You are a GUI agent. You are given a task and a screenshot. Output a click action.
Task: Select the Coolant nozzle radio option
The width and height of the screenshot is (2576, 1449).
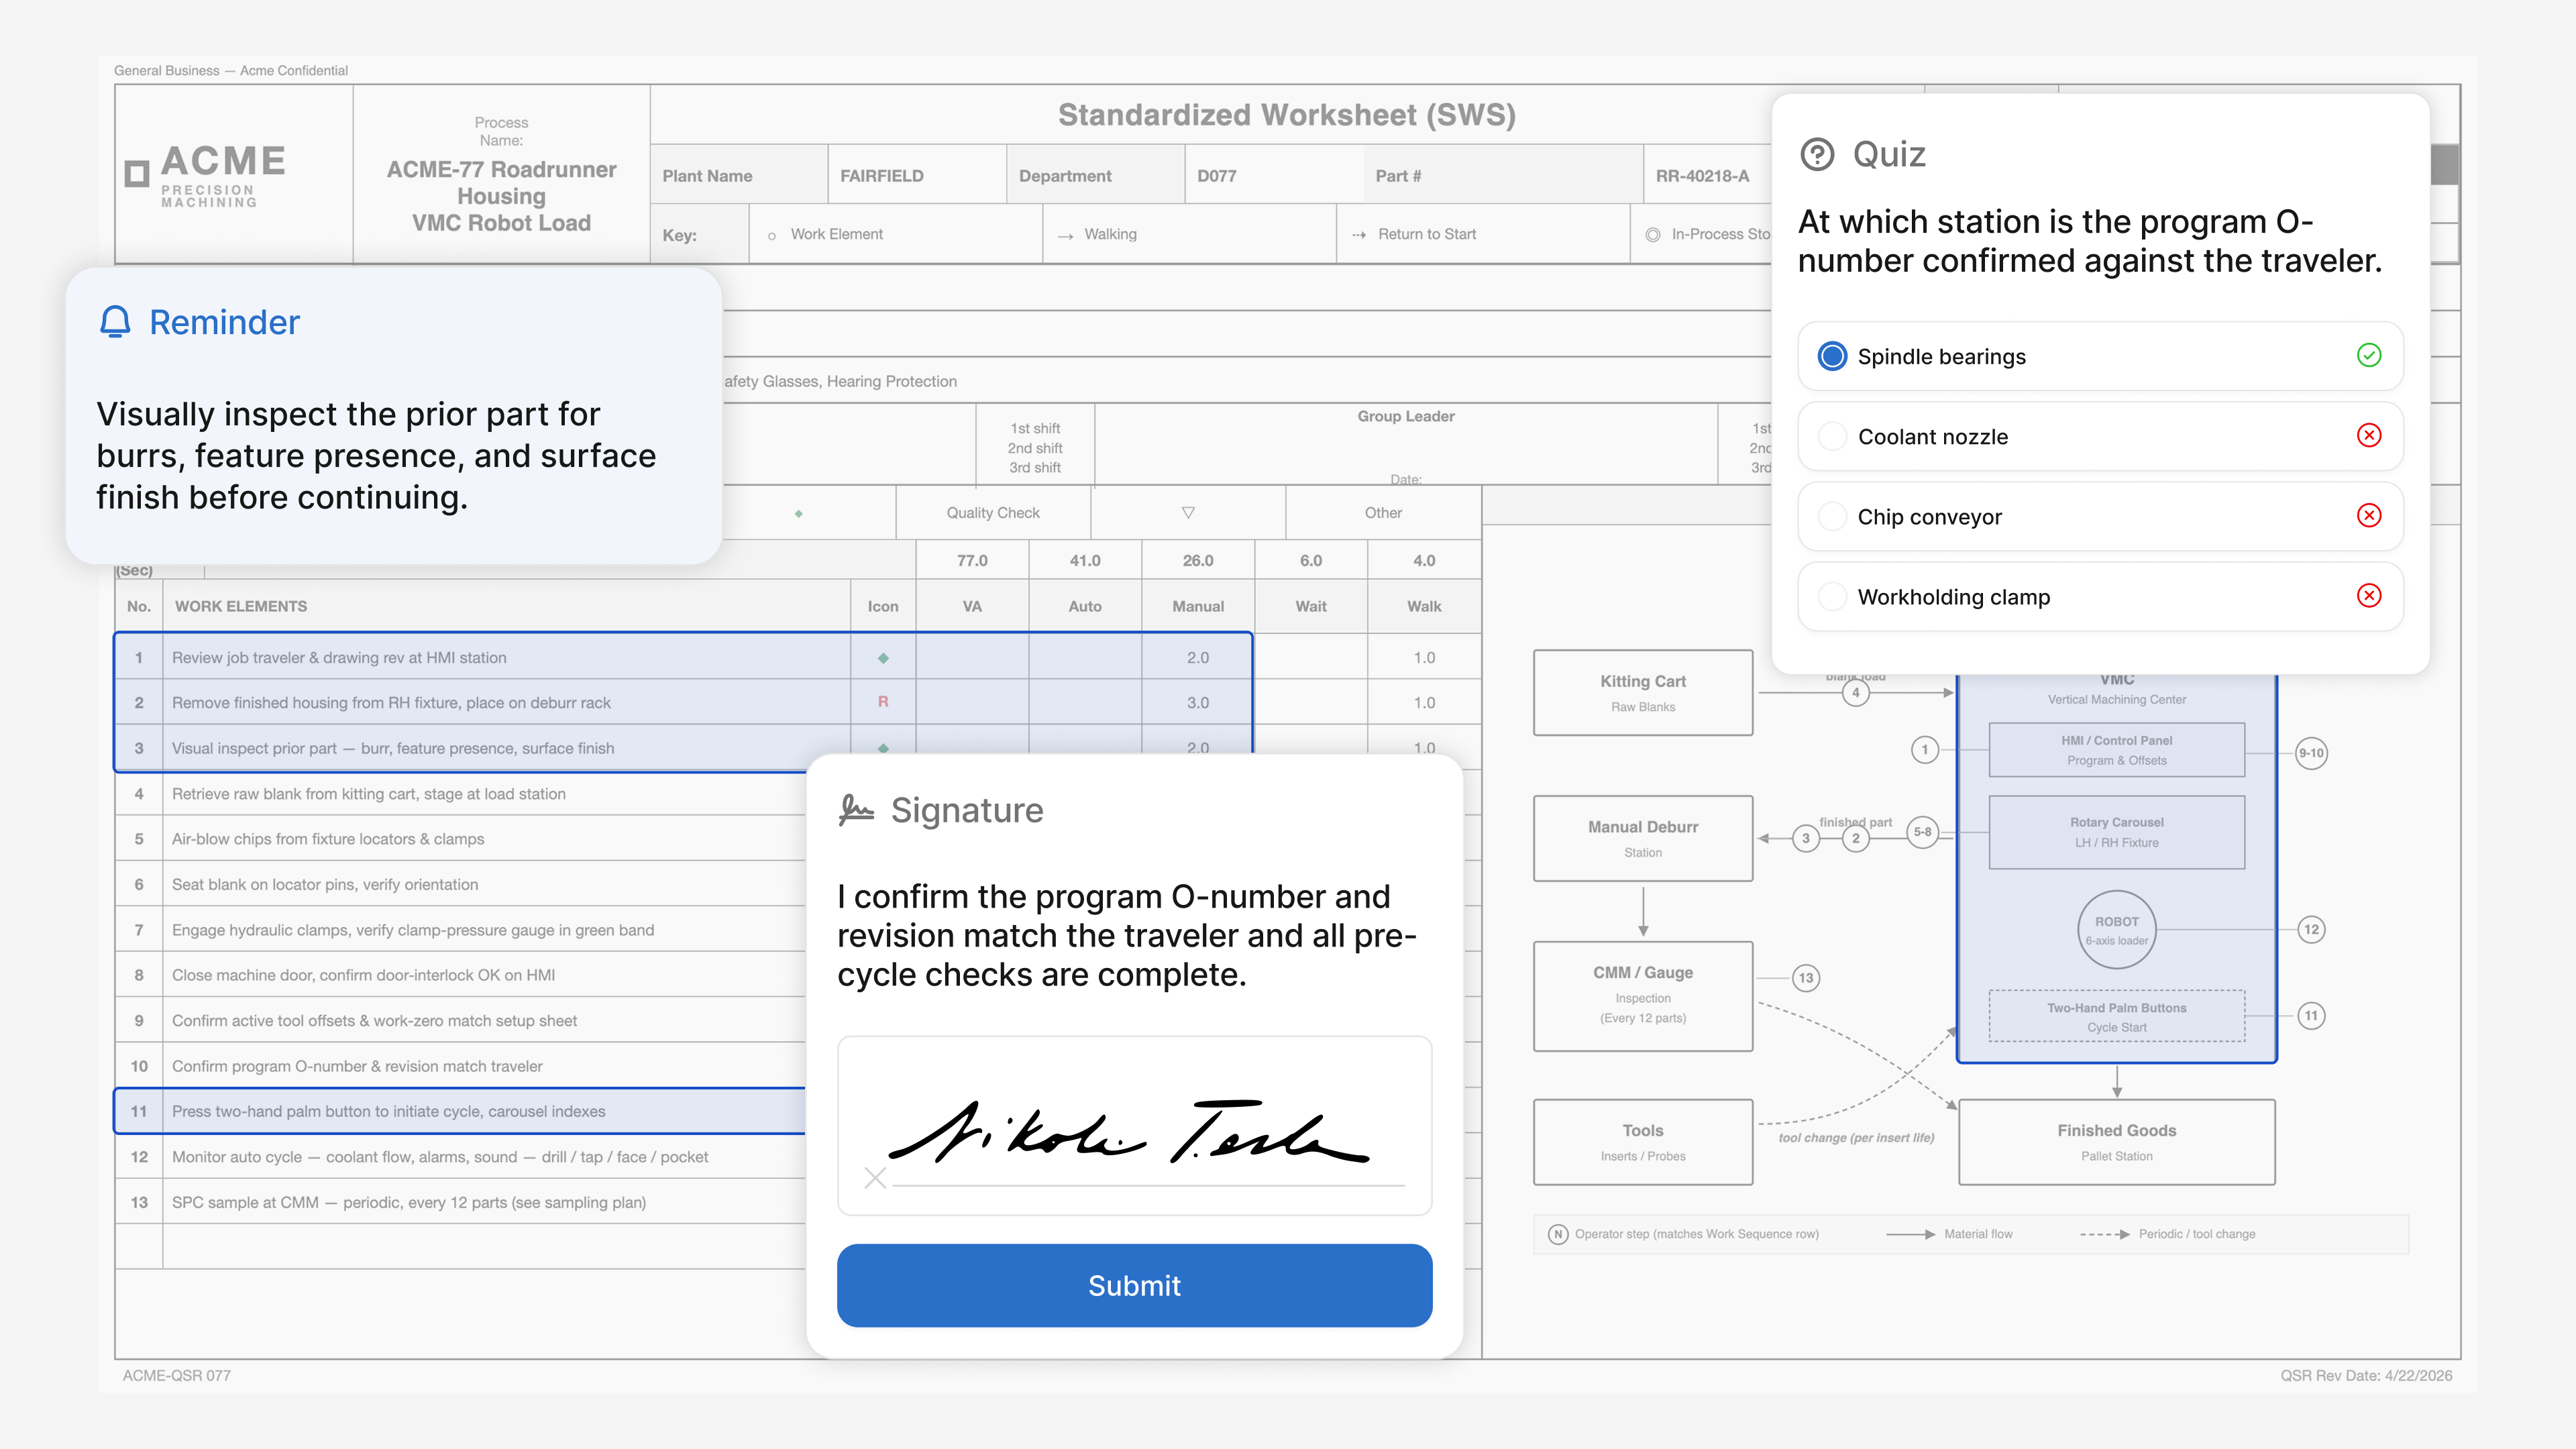click(x=1832, y=436)
